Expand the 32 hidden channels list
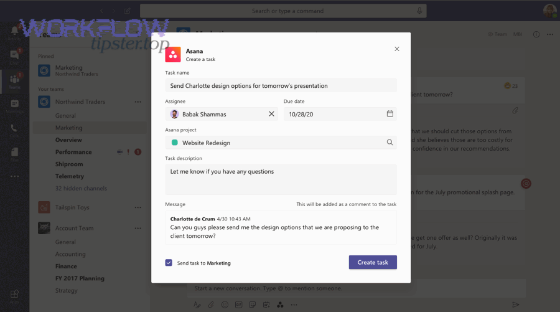 click(x=81, y=188)
